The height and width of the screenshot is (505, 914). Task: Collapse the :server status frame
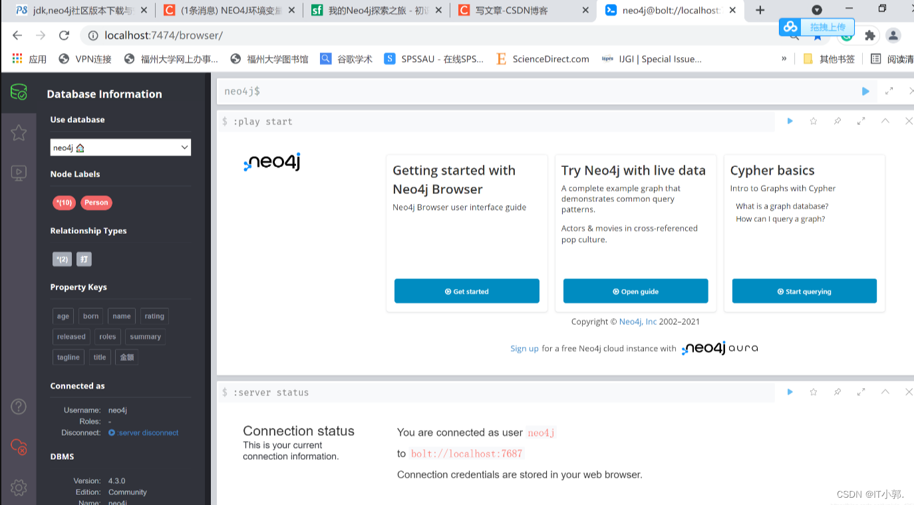tap(885, 392)
